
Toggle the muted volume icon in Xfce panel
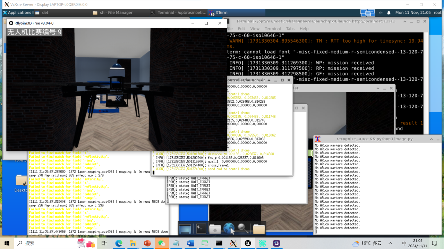381,13
